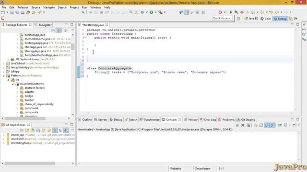Click the New file toolbar icon
This screenshot has height=172, width=307.
pos(3,12)
